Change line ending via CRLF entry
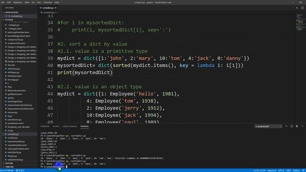Viewport: 306px width, 172px height. tap(288, 171)
